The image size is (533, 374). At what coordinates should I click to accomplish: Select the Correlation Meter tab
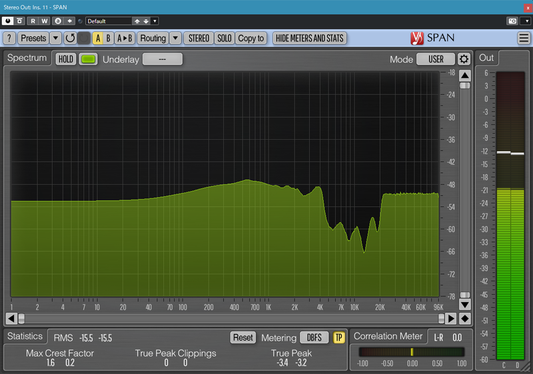coord(388,336)
